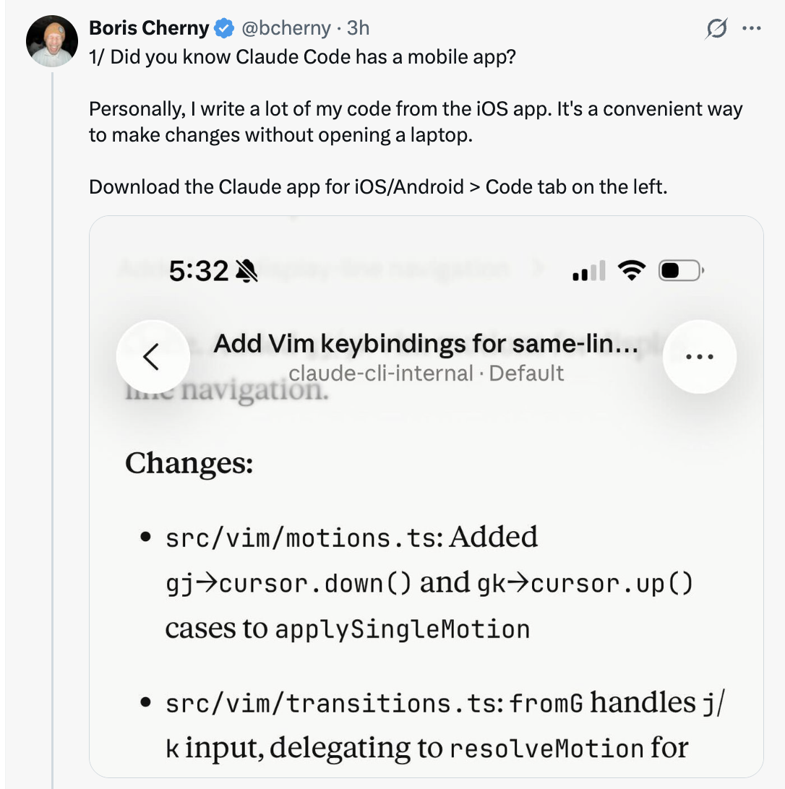Open the ellipsis menu in the Claude app

click(698, 356)
